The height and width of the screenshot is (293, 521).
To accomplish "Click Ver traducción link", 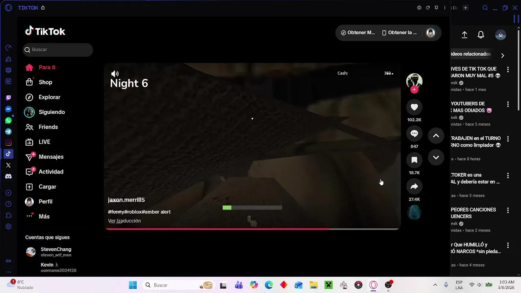I will 124,221.
